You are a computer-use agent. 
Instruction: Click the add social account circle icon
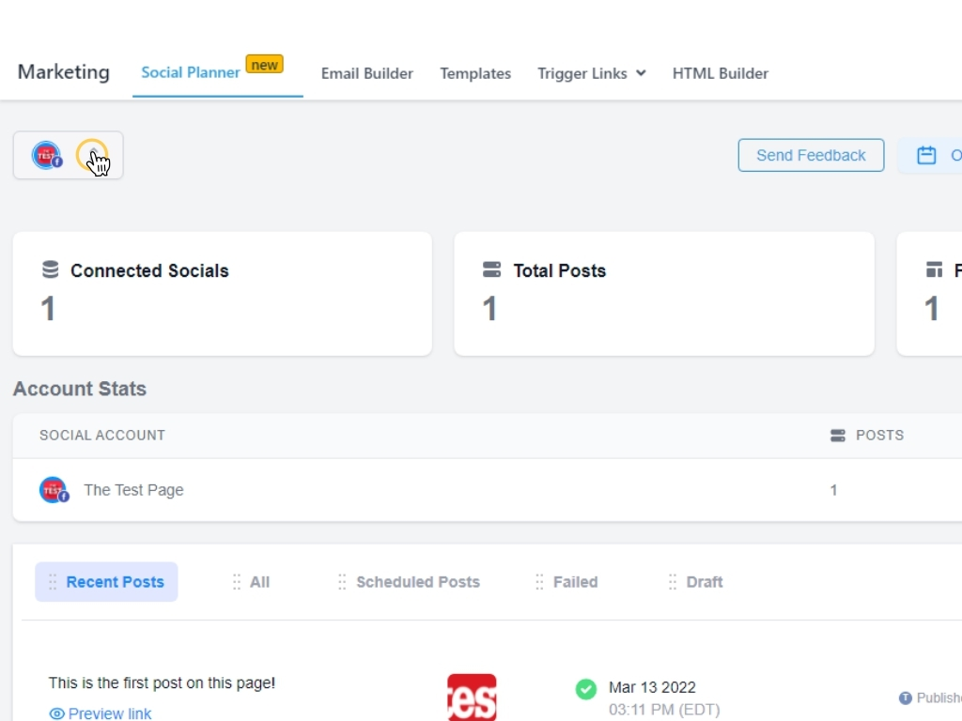point(92,155)
